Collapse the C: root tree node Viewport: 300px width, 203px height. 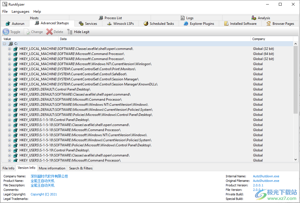pos(5,44)
